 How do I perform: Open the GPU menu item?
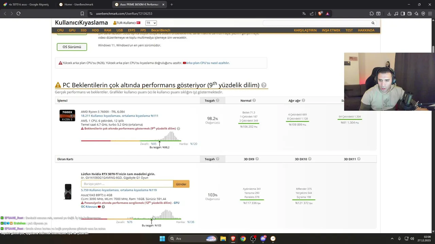[72, 30]
